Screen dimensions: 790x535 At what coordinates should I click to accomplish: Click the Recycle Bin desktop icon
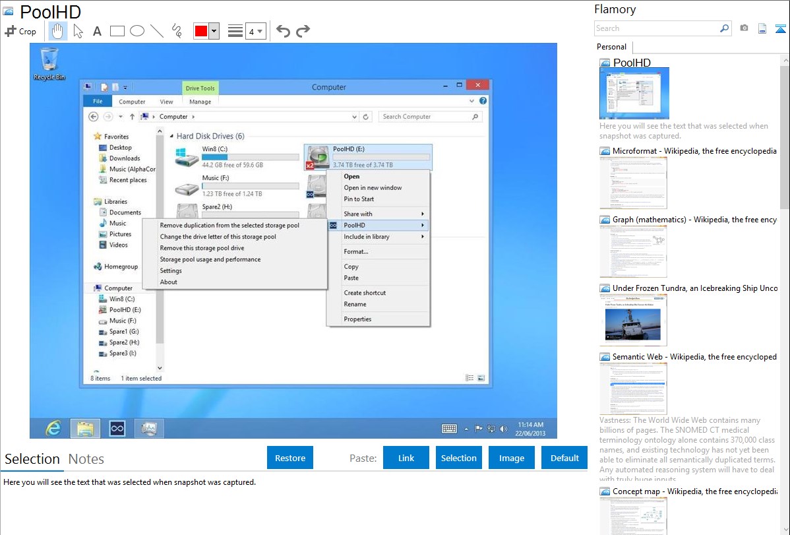[x=49, y=63]
